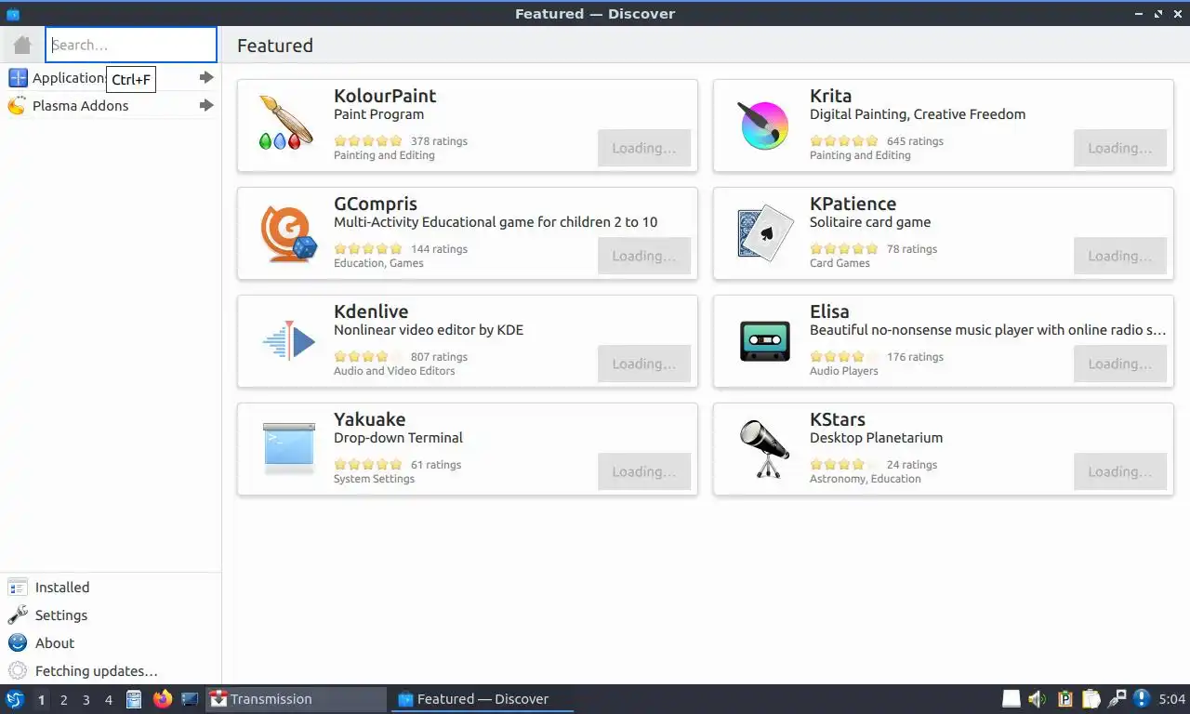Viewport: 1190px width, 714px height.
Task: Switch to virtual desktop 3
Action: (86, 700)
